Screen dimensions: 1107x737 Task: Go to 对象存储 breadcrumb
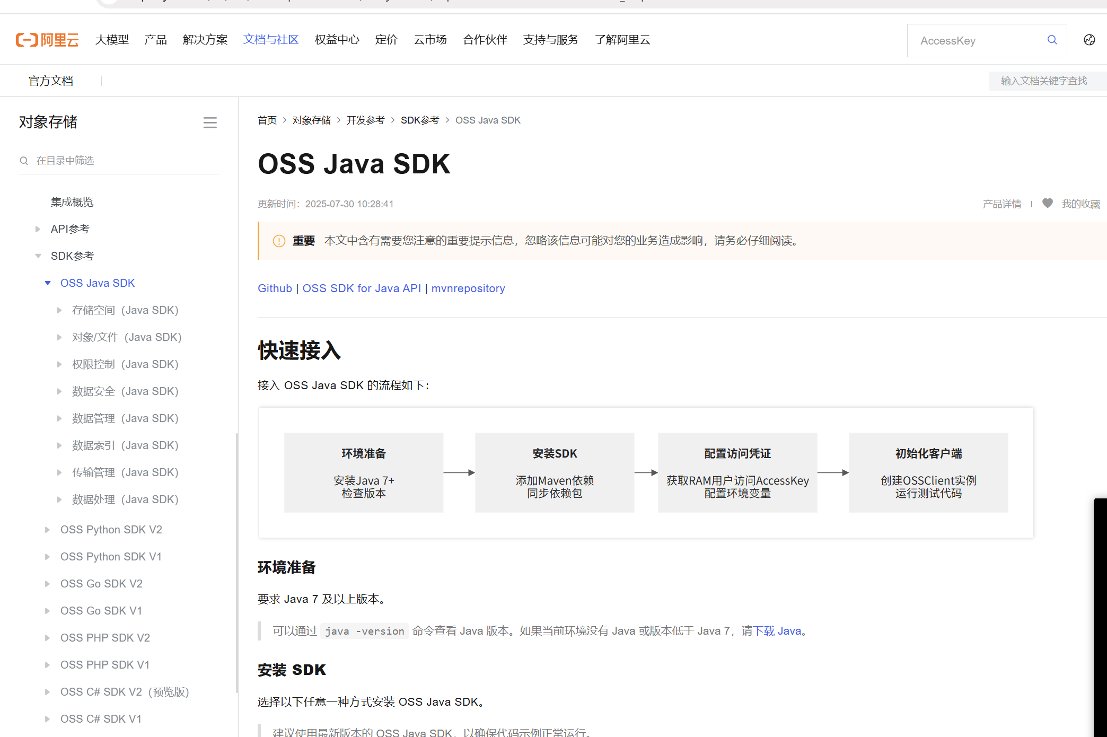(312, 120)
